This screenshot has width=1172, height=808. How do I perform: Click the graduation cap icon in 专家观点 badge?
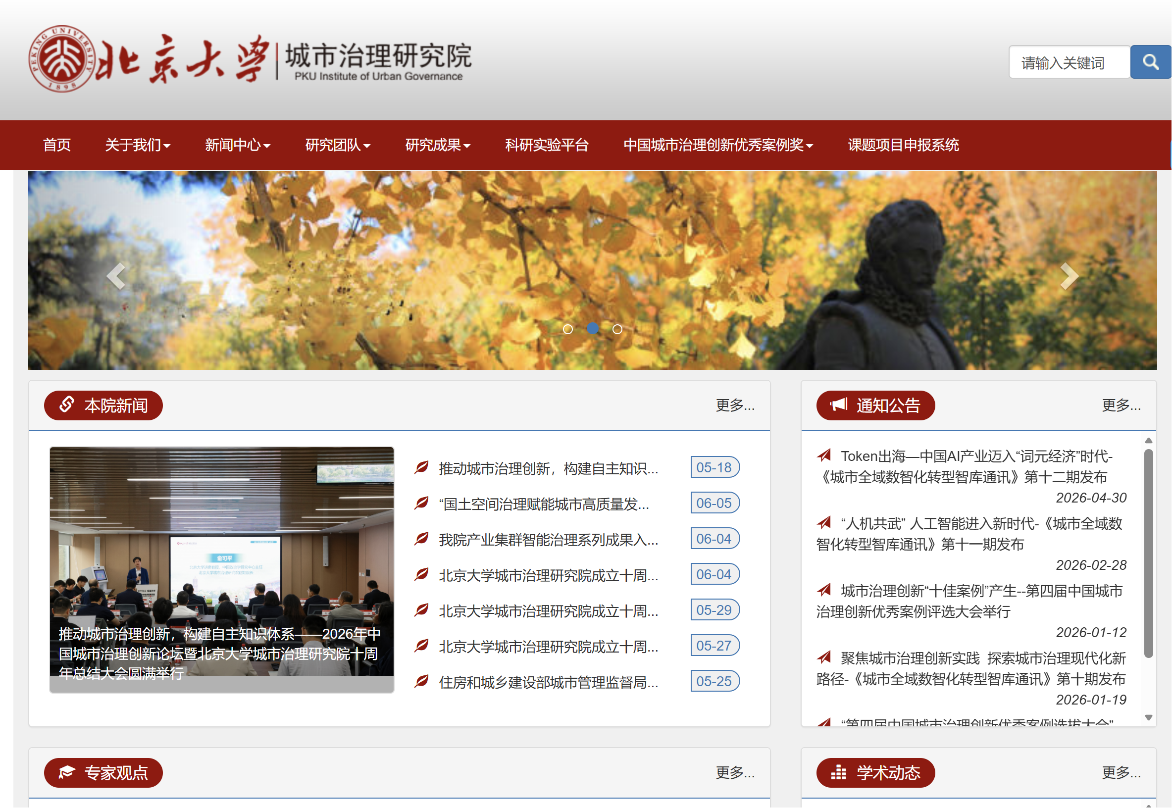coord(67,772)
